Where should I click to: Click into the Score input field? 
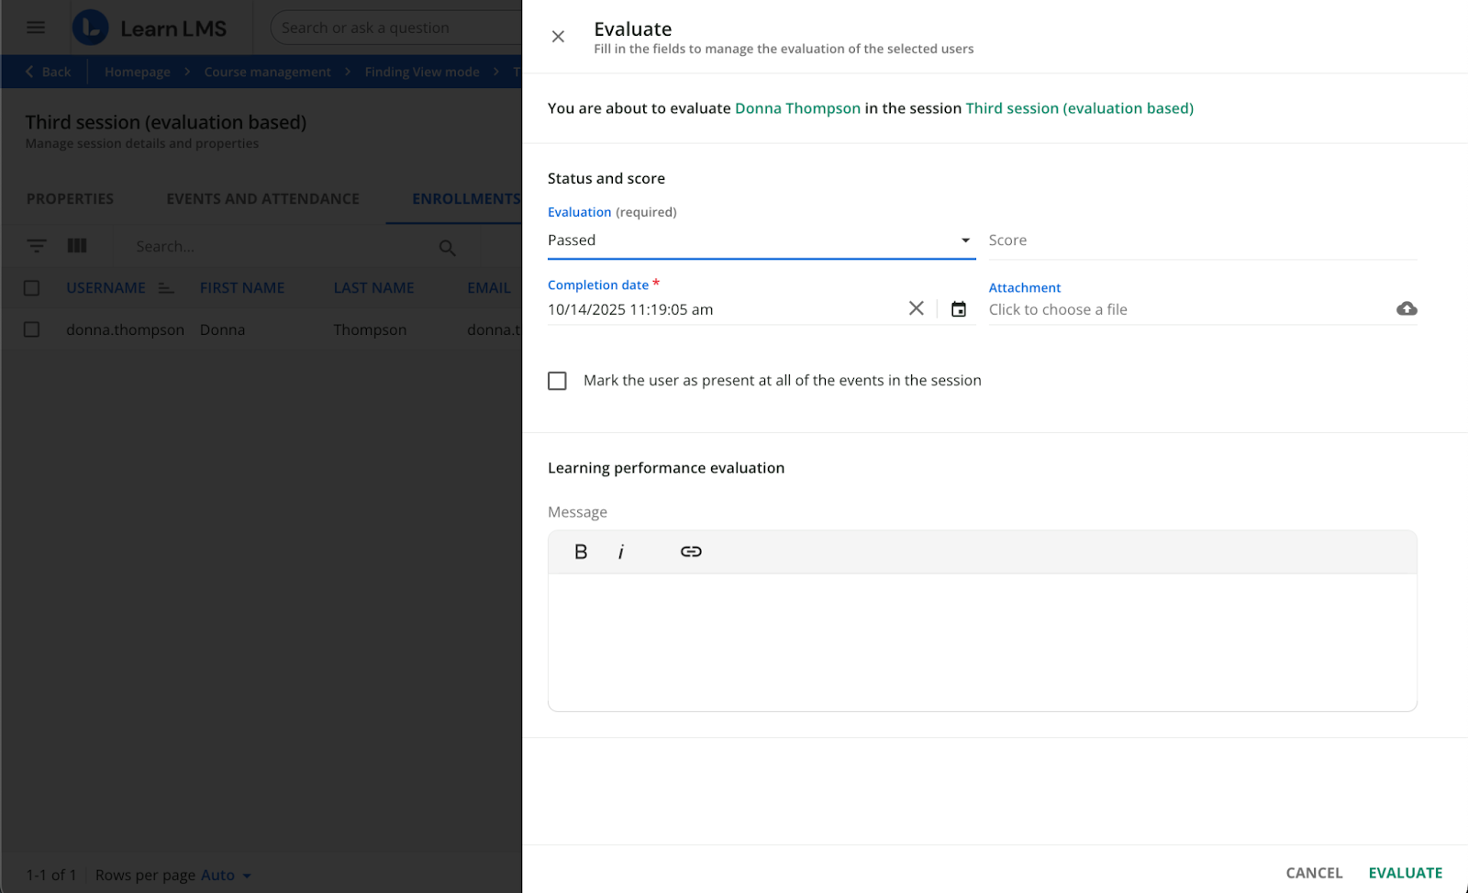click(x=1201, y=240)
